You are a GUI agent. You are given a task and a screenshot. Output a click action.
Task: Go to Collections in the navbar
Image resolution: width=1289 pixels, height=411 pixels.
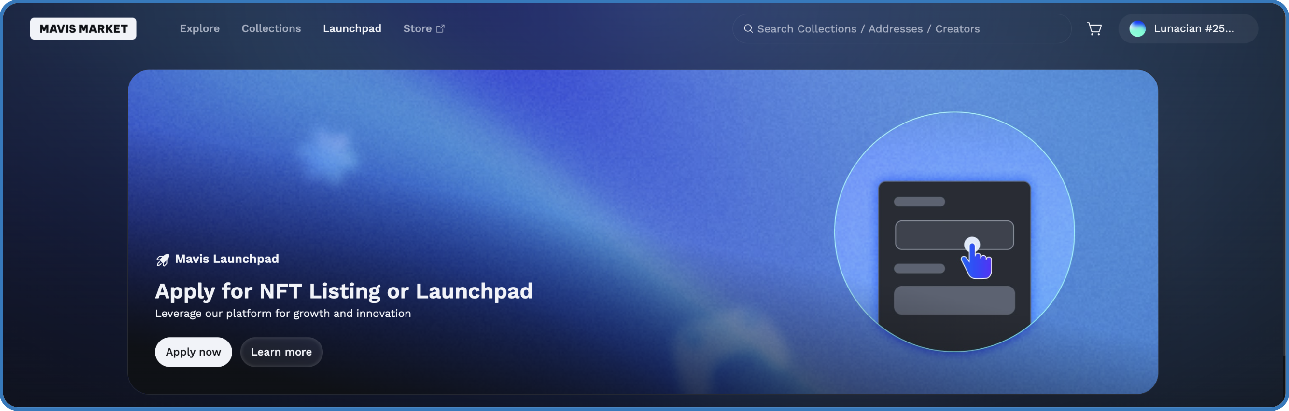(x=271, y=28)
